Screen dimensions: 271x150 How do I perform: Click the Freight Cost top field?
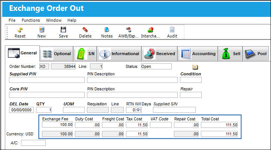(113, 125)
